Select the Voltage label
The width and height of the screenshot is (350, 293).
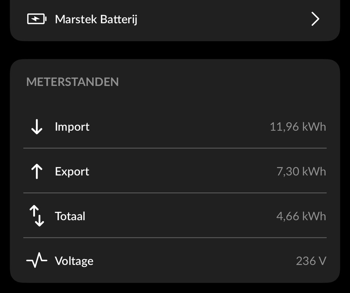[74, 261]
